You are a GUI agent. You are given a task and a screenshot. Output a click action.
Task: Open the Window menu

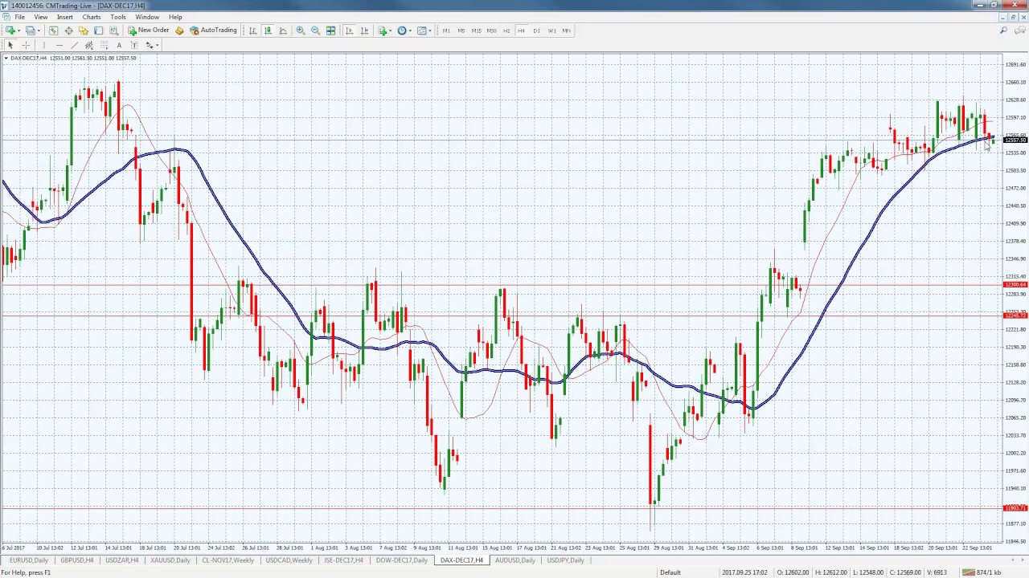147,17
